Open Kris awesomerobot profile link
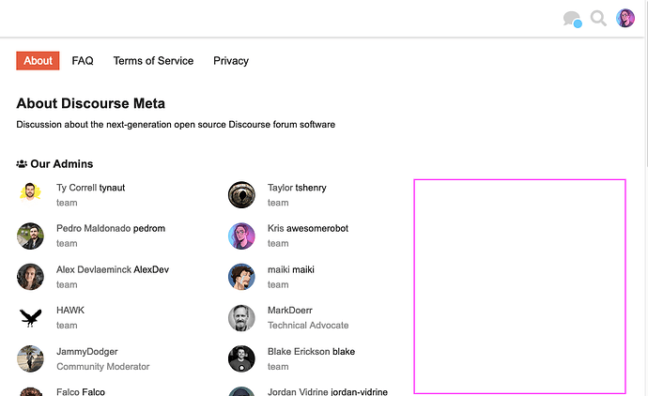 tap(308, 228)
